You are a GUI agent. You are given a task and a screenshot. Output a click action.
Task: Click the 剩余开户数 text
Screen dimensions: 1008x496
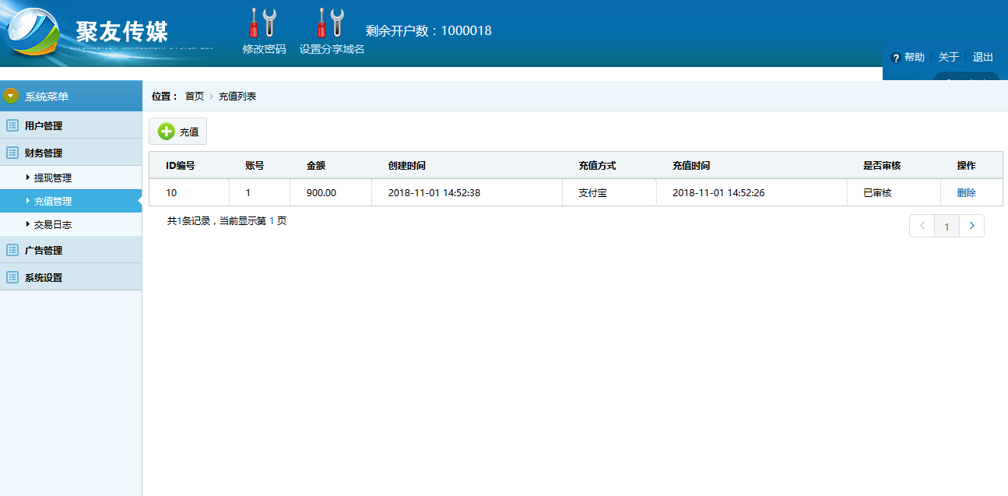(x=429, y=31)
